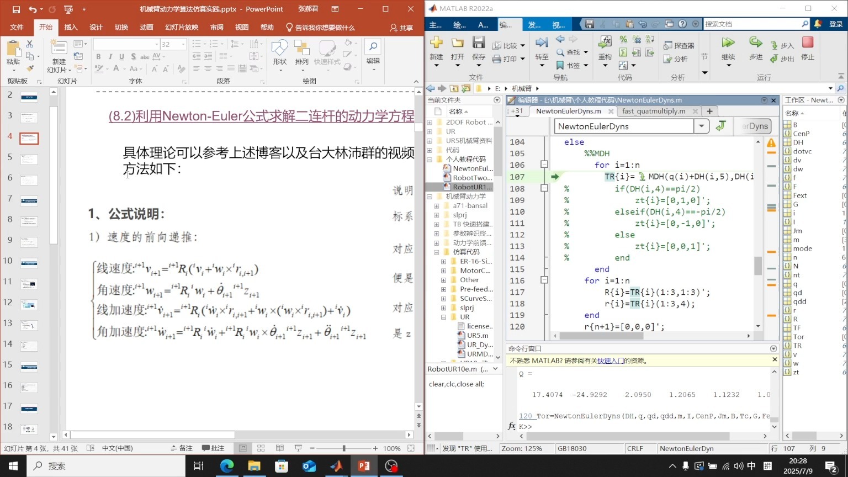Click the PowerPoint zoom in plus button

(375, 448)
